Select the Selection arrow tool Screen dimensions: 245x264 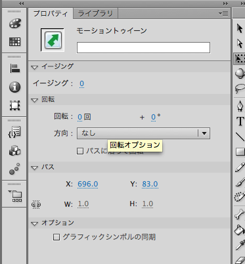240,28
